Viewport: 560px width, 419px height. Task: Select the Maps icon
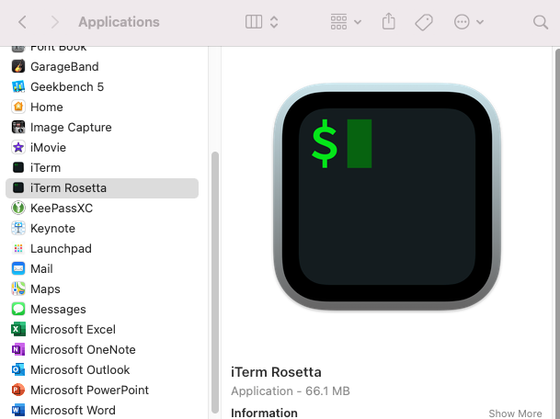(18, 289)
